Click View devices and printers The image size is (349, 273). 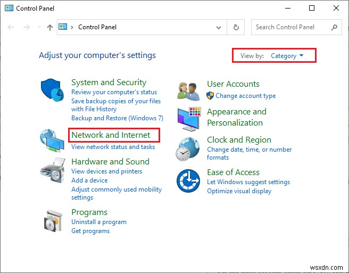106,171
